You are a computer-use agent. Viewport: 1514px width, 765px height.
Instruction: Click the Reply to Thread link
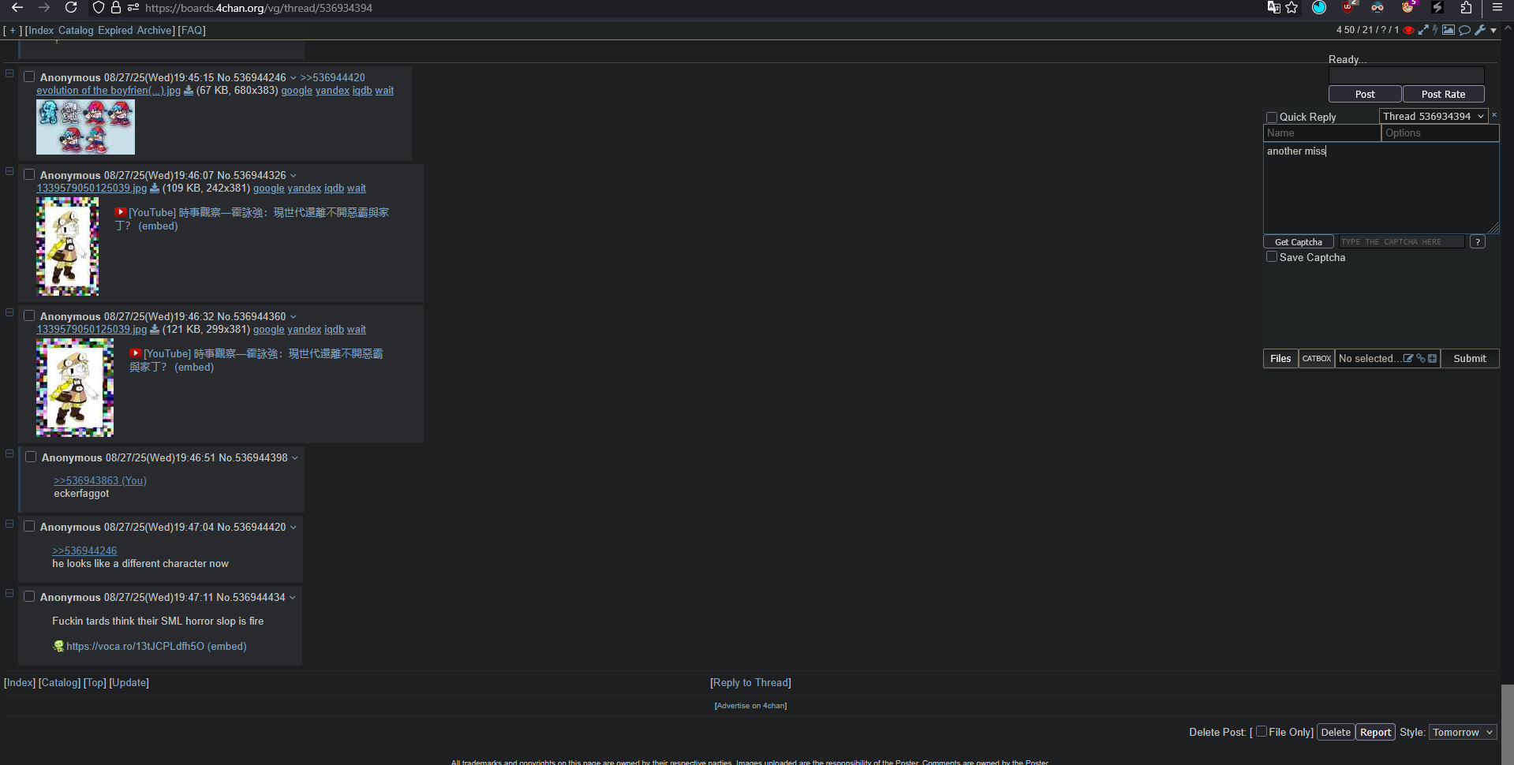750,683
